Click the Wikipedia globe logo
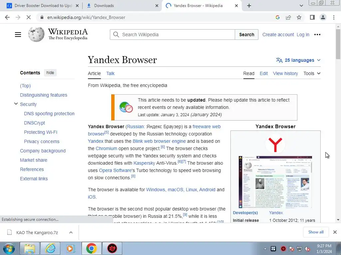This screenshot has width=341, height=255. (x=36, y=35)
